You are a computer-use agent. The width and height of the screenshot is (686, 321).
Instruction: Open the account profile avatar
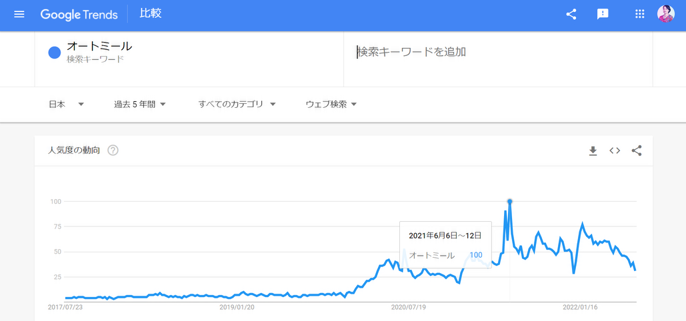[666, 14]
